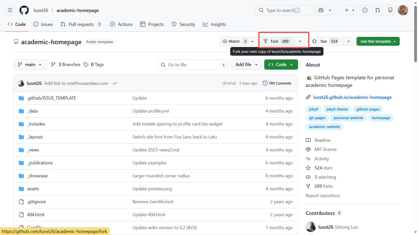The image size is (418, 235).
Task: Open the hamburger navigation menu
Action: 10,10
